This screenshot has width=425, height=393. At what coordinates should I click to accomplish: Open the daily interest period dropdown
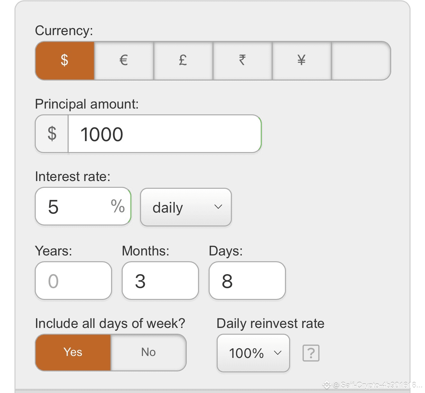[x=186, y=207]
